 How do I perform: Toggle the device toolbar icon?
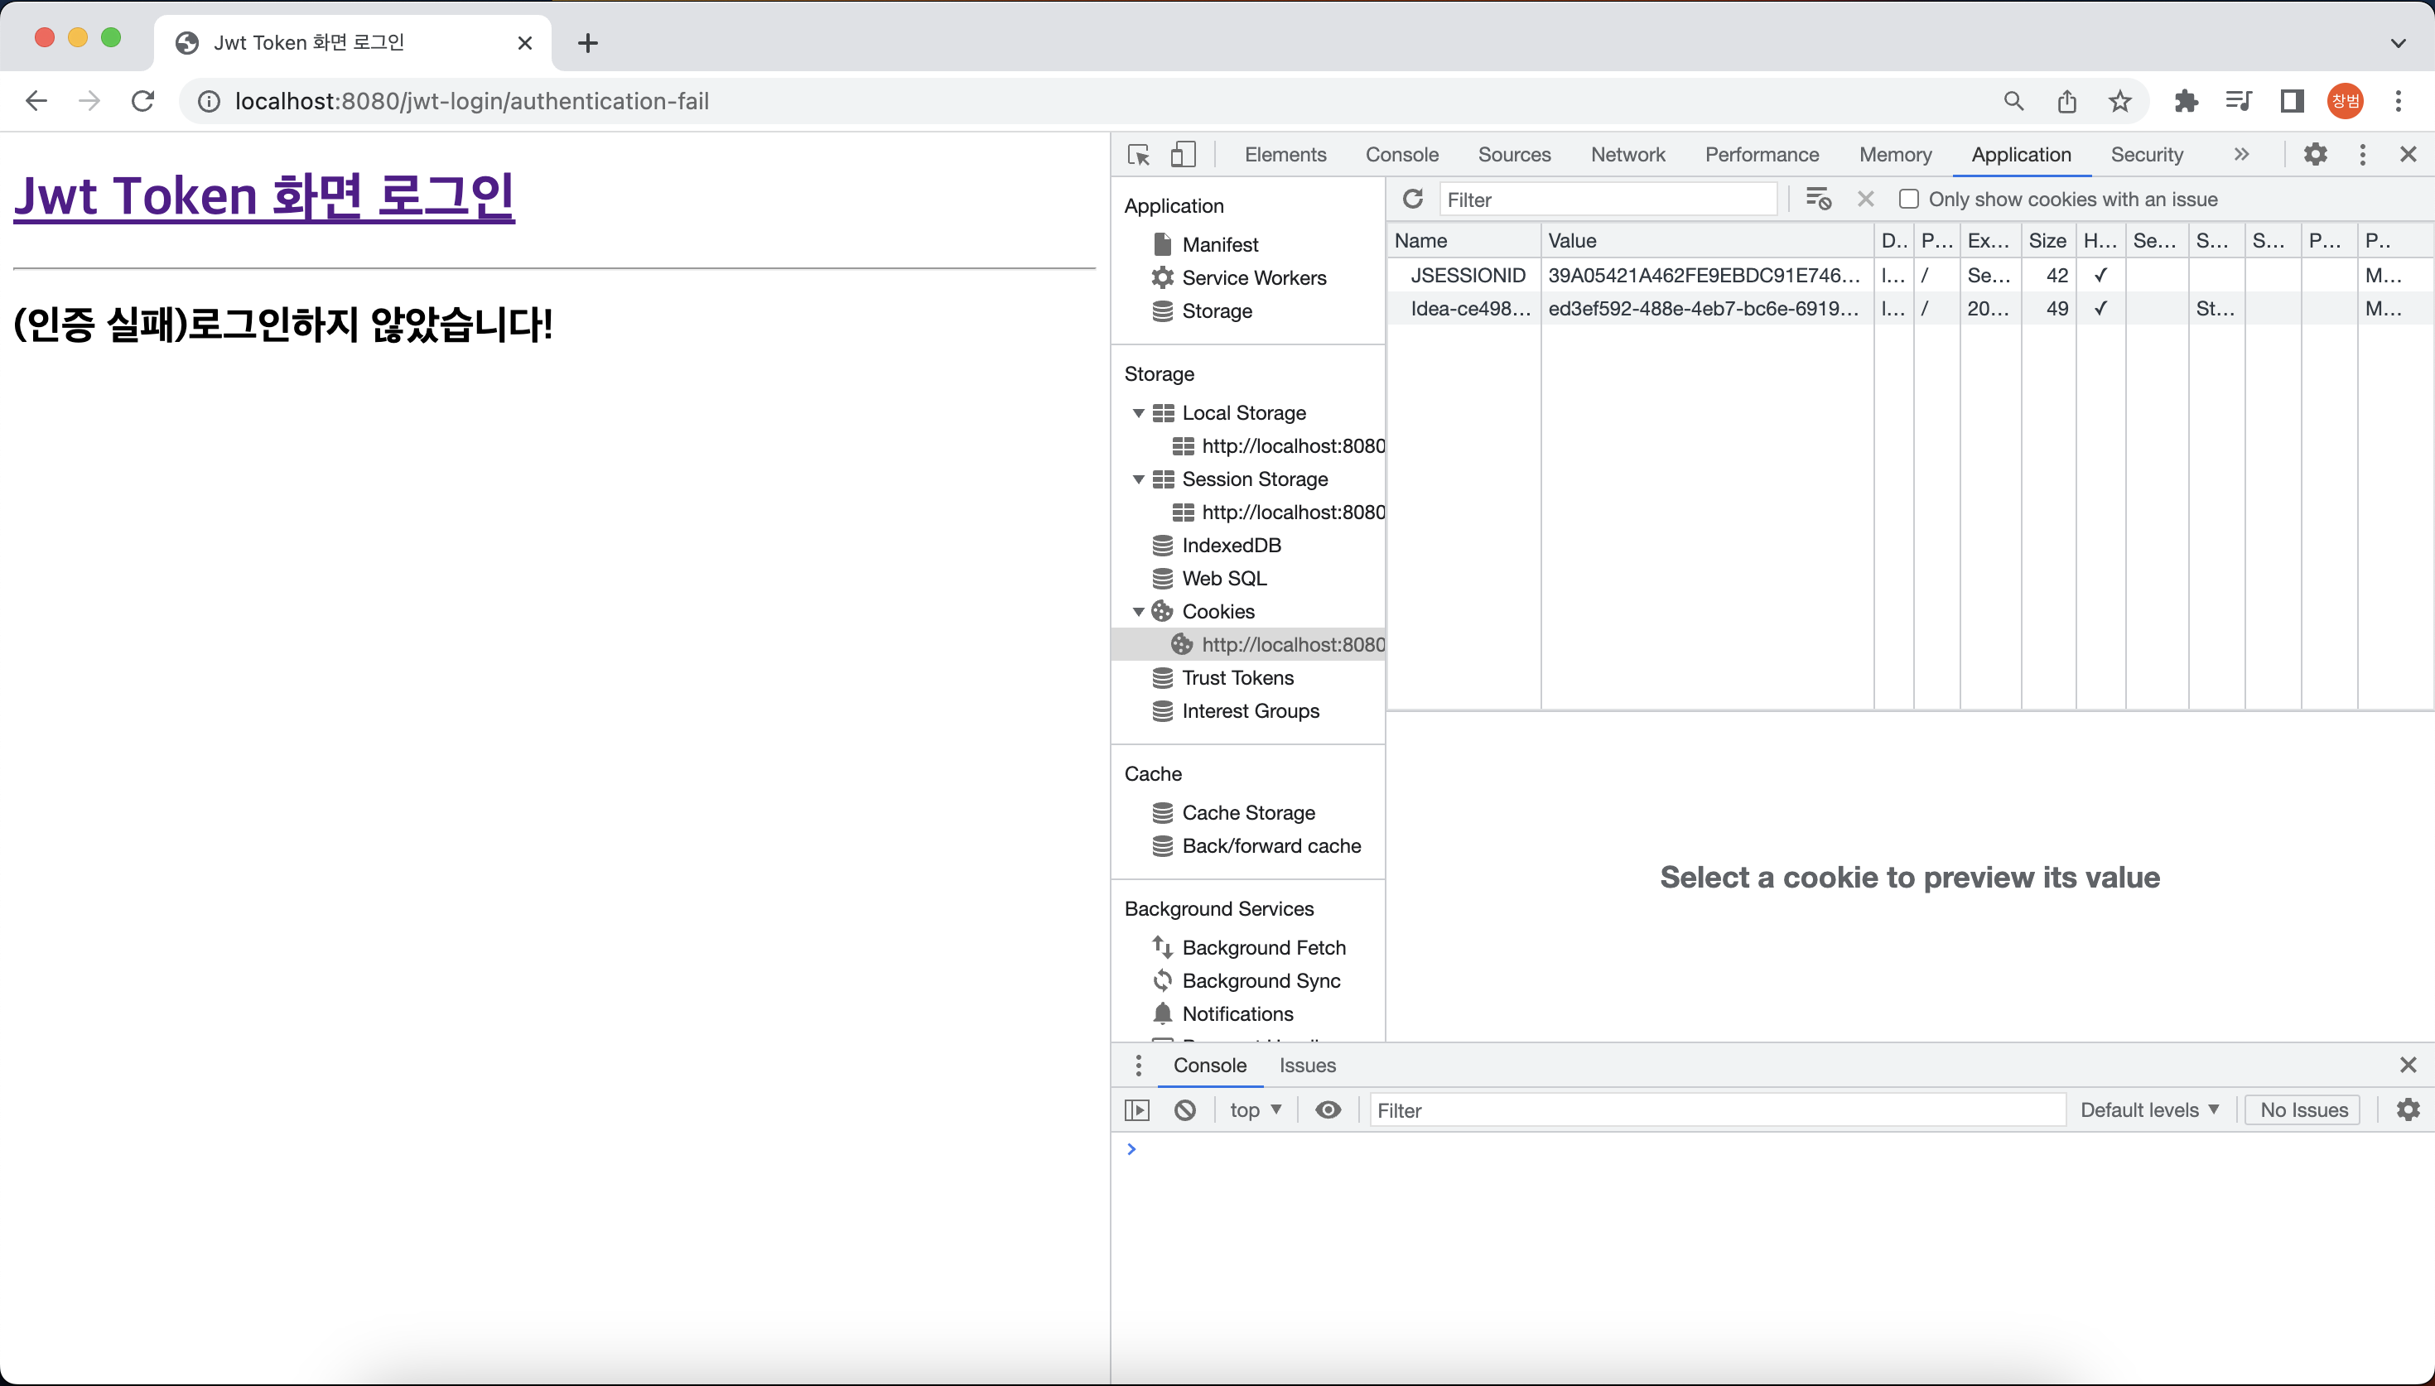pos(1182,154)
